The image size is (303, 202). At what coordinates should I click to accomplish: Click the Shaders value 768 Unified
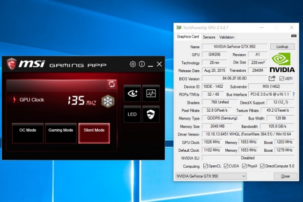220,102
